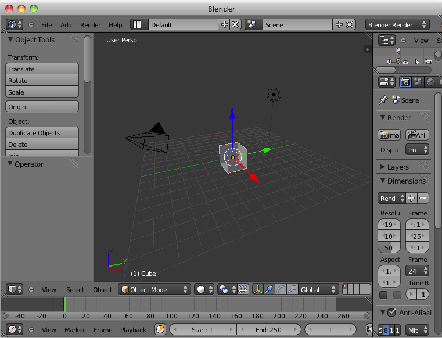The image size is (442, 338).
Task: Open the Marker menu in timeline
Action: [75, 330]
